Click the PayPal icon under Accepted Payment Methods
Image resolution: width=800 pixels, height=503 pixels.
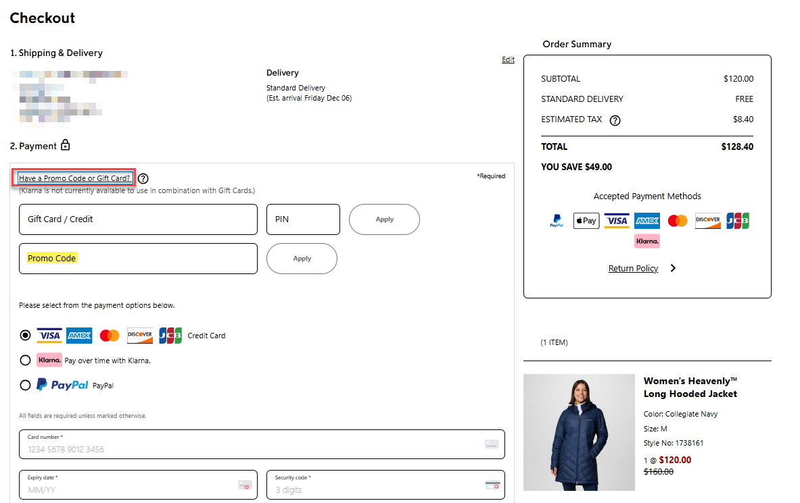click(557, 220)
